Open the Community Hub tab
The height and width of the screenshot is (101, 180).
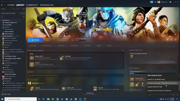point(47,45)
